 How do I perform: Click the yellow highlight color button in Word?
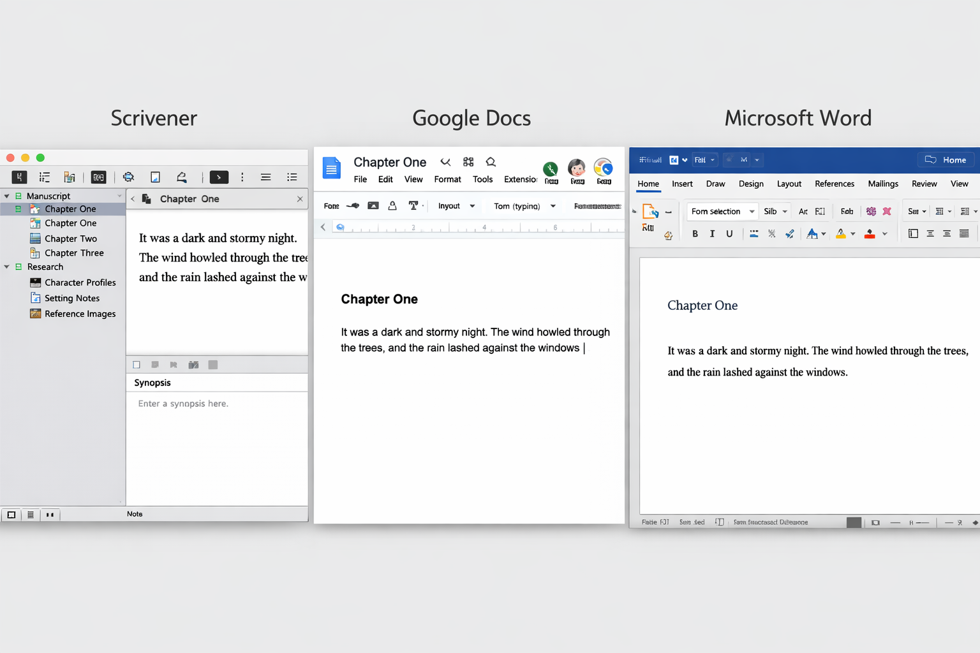coord(841,234)
